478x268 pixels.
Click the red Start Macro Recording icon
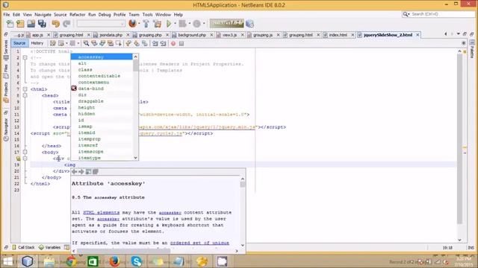(x=173, y=43)
